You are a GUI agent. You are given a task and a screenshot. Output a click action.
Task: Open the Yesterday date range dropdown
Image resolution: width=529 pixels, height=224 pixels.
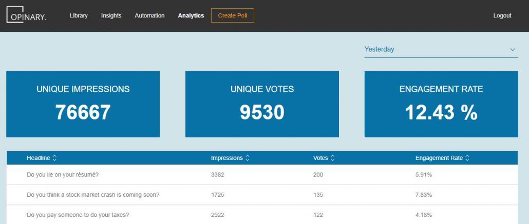(x=441, y=50)
